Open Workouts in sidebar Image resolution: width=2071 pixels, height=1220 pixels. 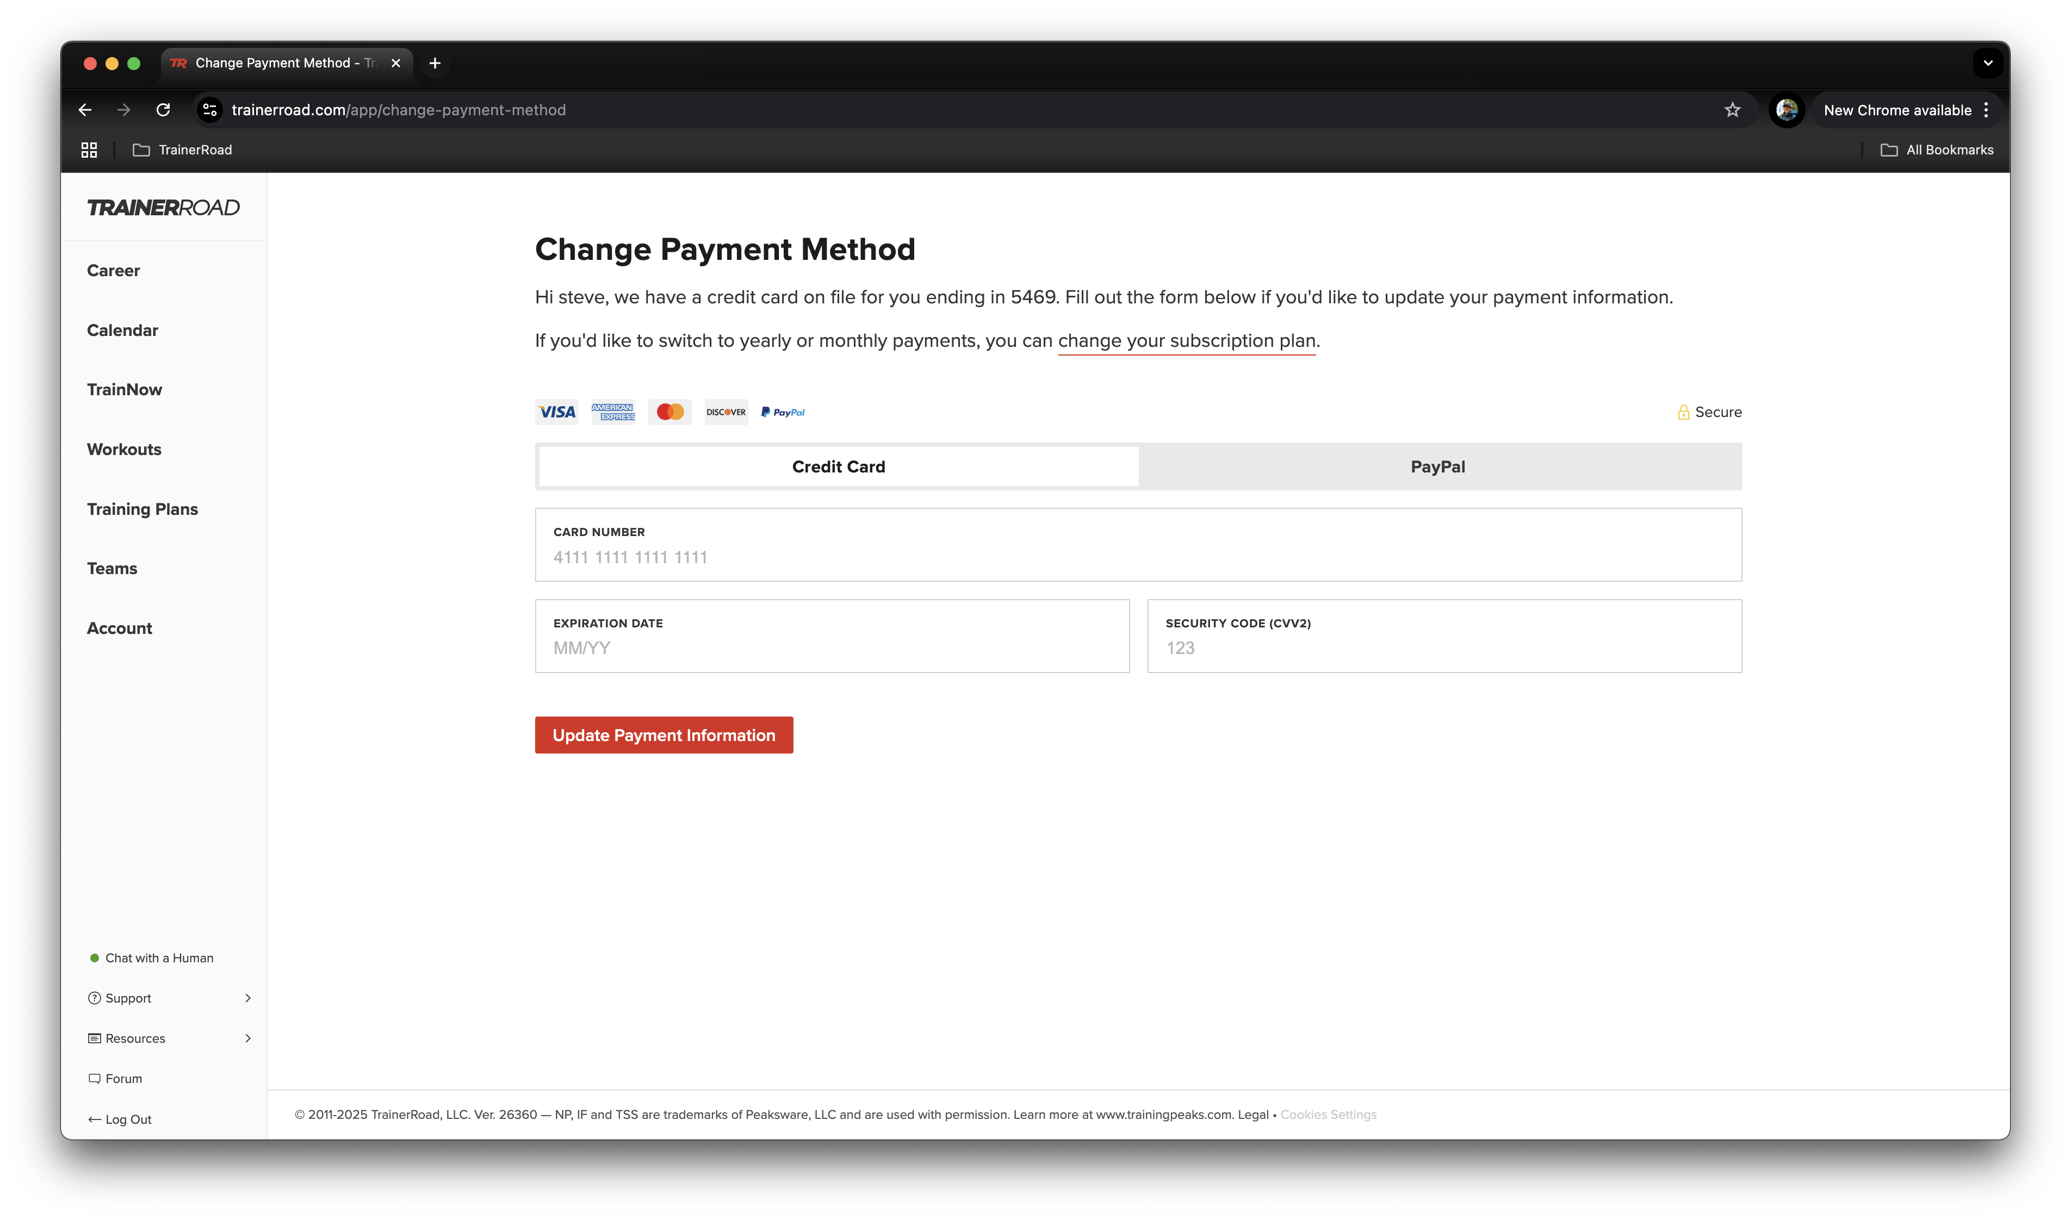pyautogui.click(x=124, y=450)
